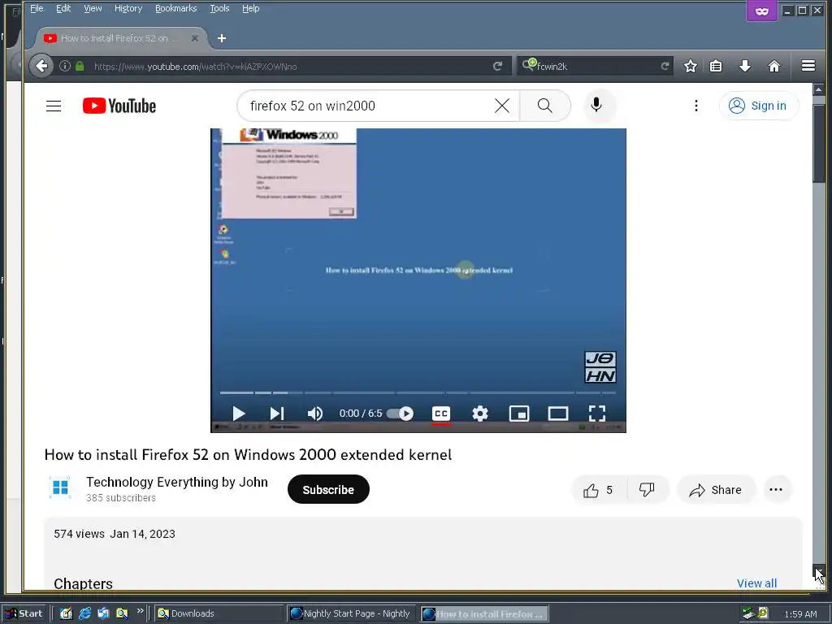Click the channel avatar icon
832x624 pixels.
click(x=60, y=487)
